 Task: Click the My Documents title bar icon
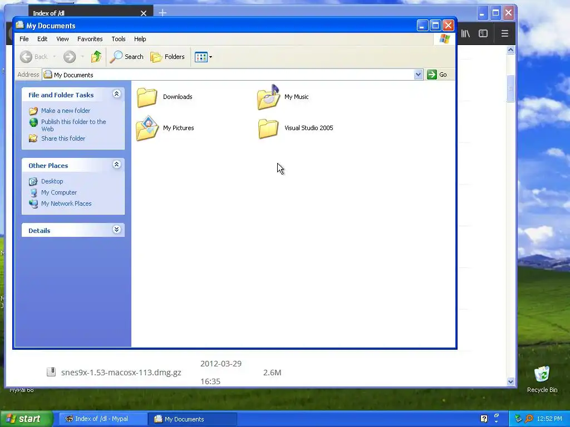pyautogui.click(x=19, y=25)
